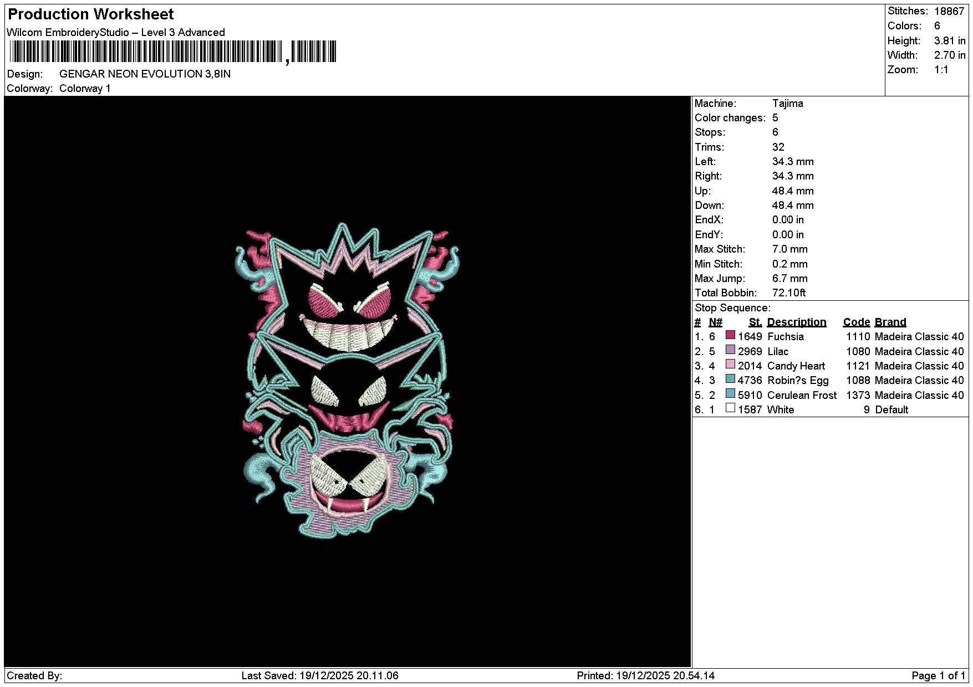Screen dimensions: 973x687
Task: Click the Color changes value "5"
Action: [x=775, y=117]
